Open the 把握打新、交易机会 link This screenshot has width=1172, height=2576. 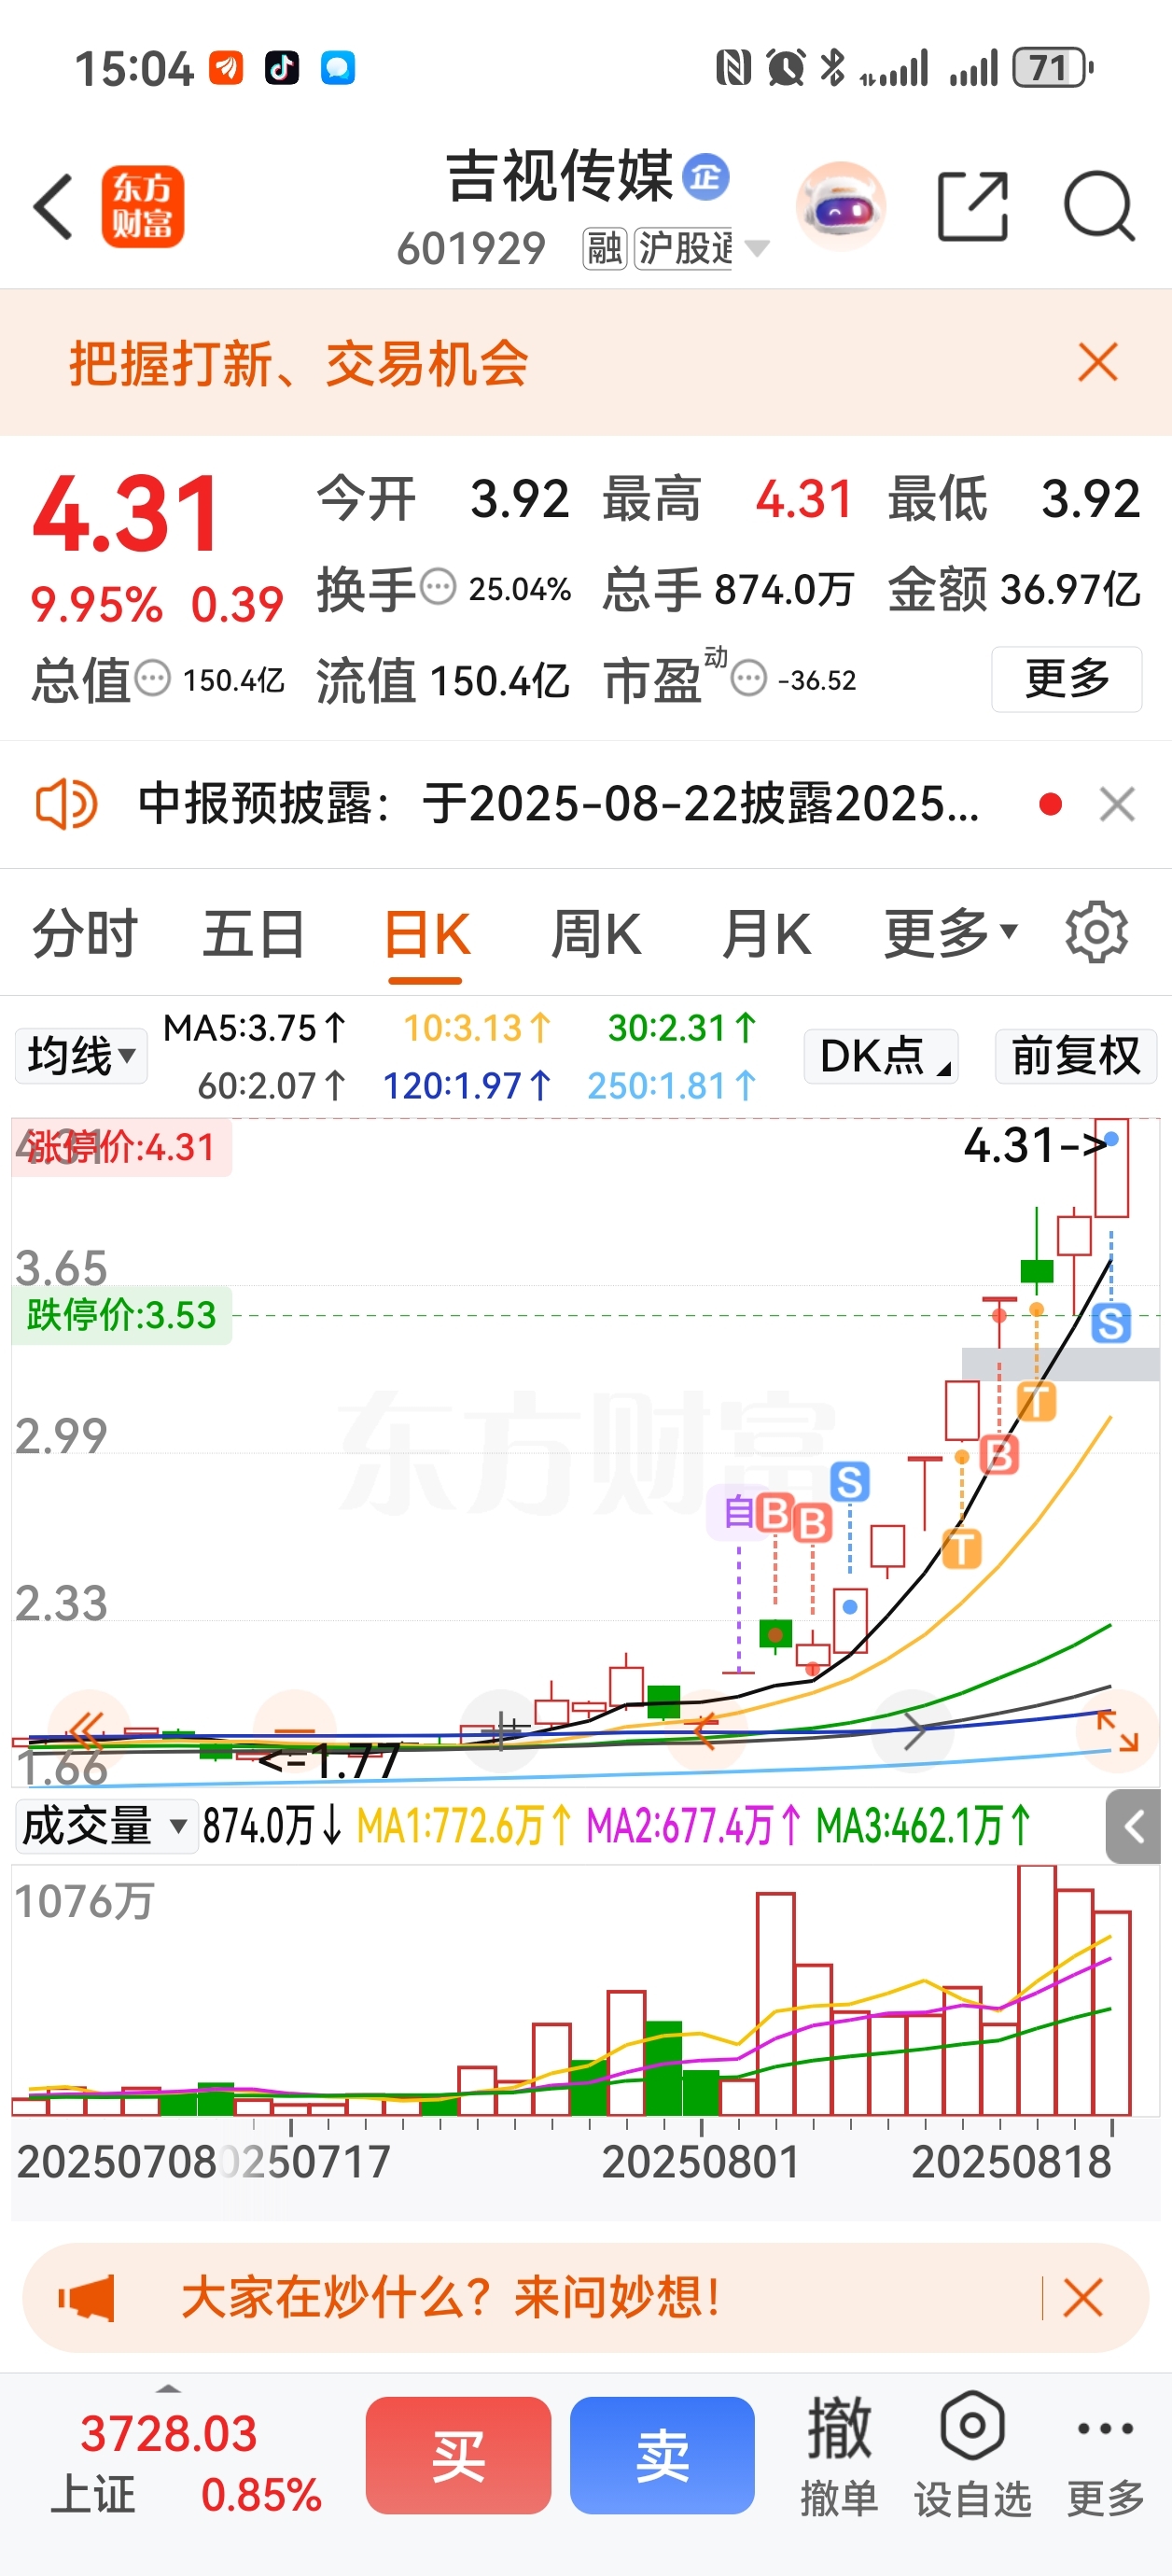click(299, 362)
